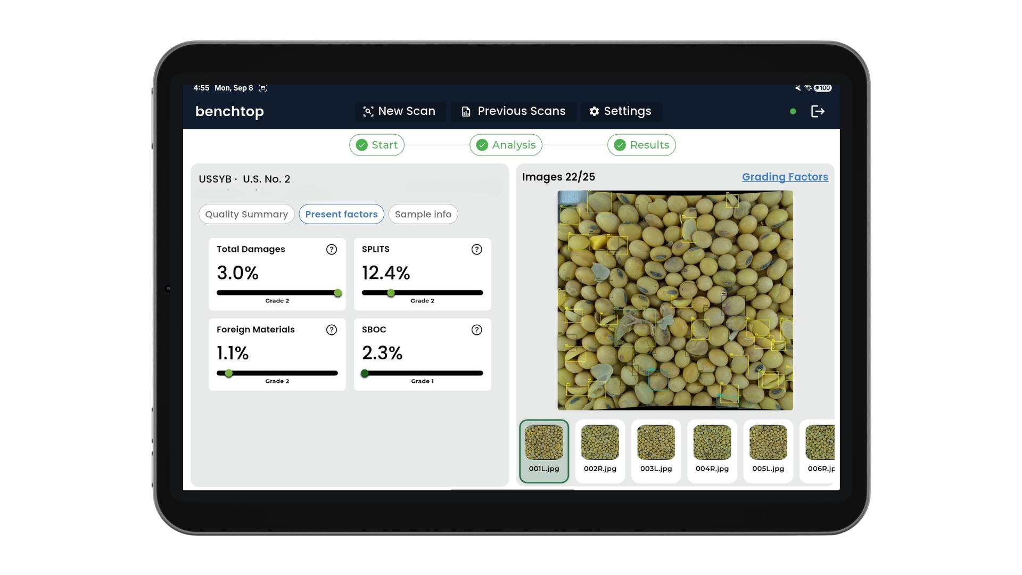This screenshot has height=575, width=1022.
Task: Tap the screen-capture icon beside the date
Action: [263, 88]
